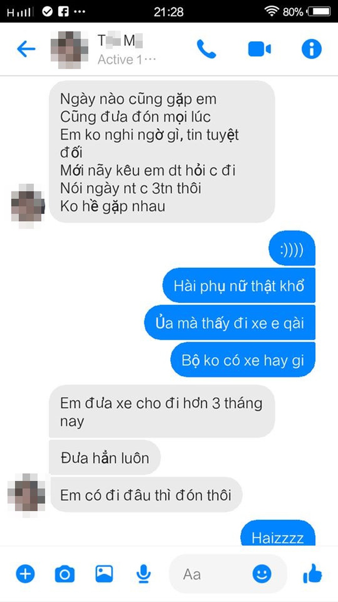The height and width of the screenshot is (602, 338).
Task: Open the camera to take photo
Action: (x=65, y=574)
